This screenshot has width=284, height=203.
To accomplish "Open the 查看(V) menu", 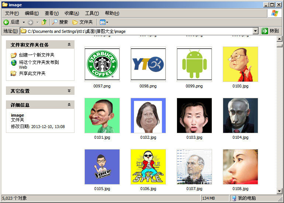I will click(52, 13).
